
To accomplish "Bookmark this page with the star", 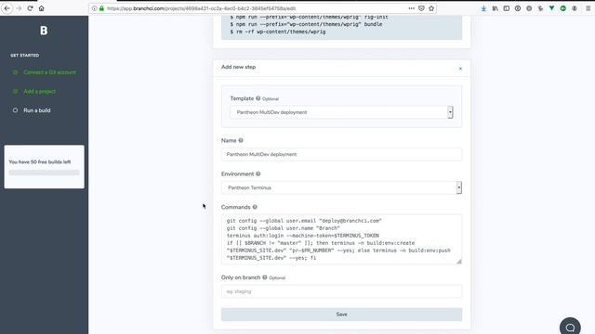I will [x=431, y=8].
